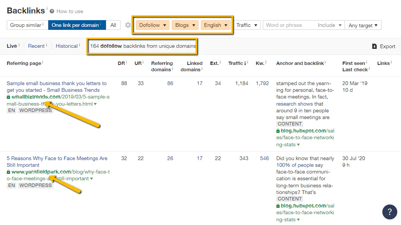Select the Group similar option

click(x=27, y=25)
